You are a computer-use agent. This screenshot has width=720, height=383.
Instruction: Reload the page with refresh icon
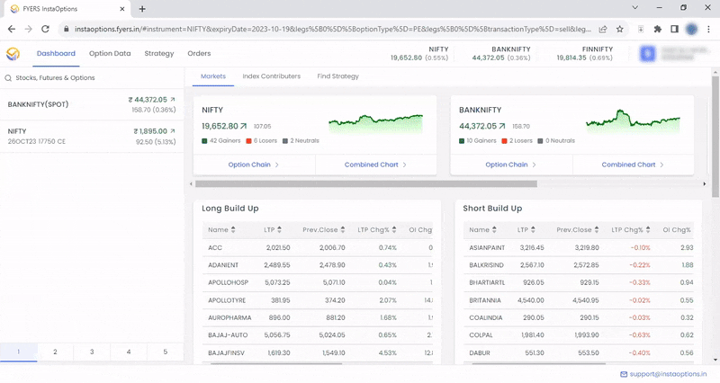point(45,29)
